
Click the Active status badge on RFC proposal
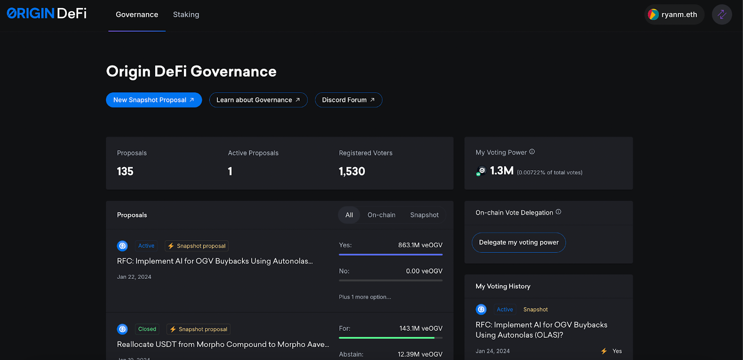[146, 246]
